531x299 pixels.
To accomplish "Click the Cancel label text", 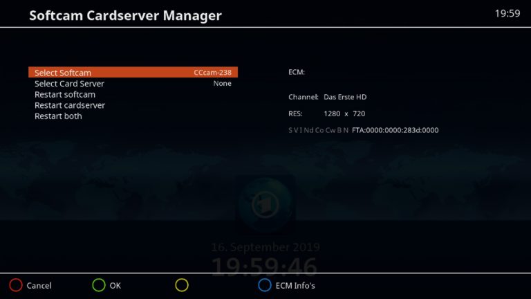I will pyautogui.click(x=39, y=286).
